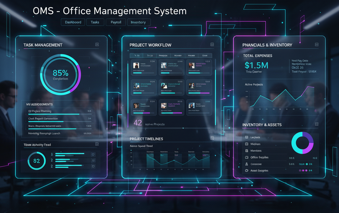This screenshot has height=213, width=339.
Task: Tick the bottom row box in Team Activity Feed
Action: tap(93, 166)
